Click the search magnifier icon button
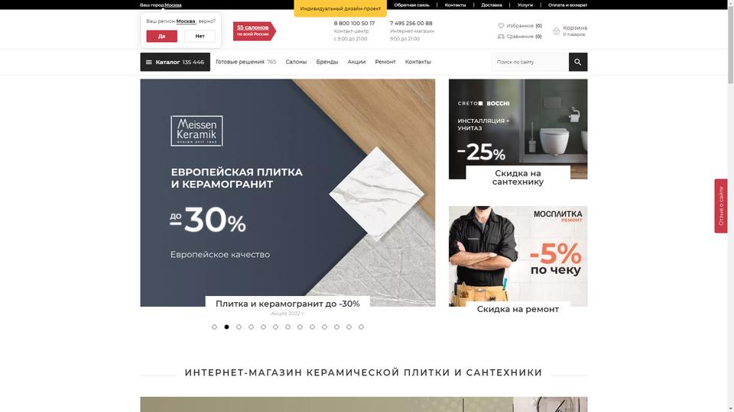The height and width of the screenshot is (412, 734). coord(578,62)
